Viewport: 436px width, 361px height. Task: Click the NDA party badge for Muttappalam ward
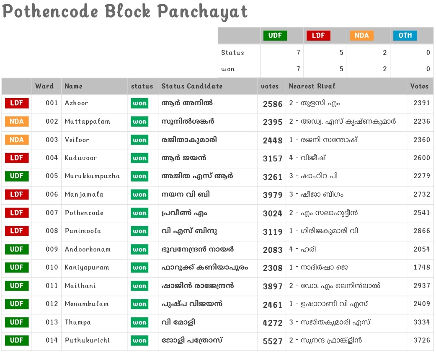(x=17, y=122)
